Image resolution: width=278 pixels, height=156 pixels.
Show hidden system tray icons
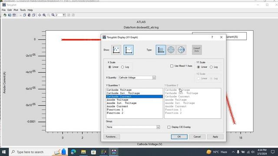click(x=233, y=152)
